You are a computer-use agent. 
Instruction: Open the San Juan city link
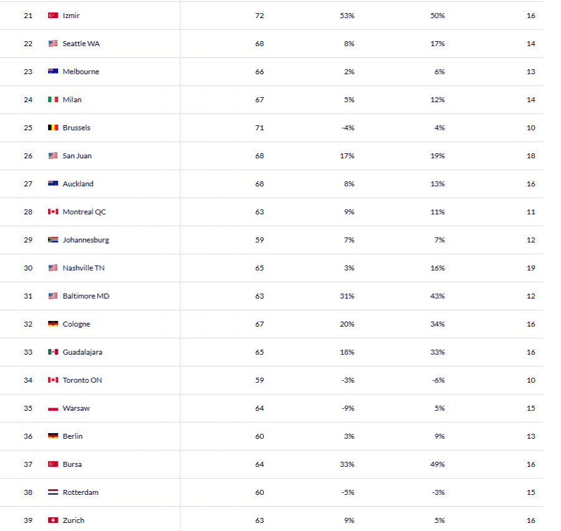(77, 156)
